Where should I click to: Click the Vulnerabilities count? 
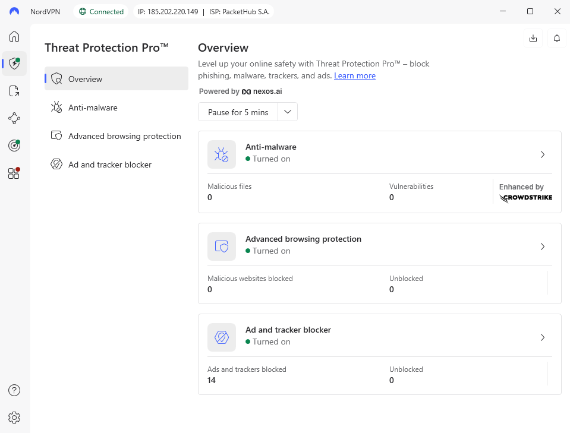(392, 197)
